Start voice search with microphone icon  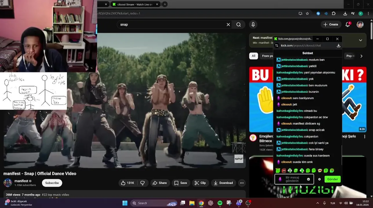pos(253,25)
